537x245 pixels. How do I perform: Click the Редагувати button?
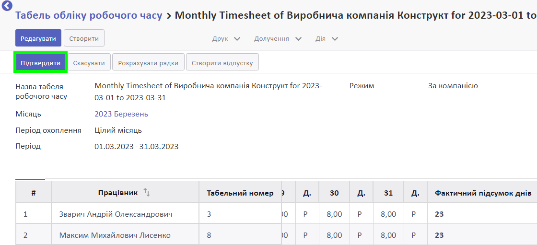[x=38, y=38]
